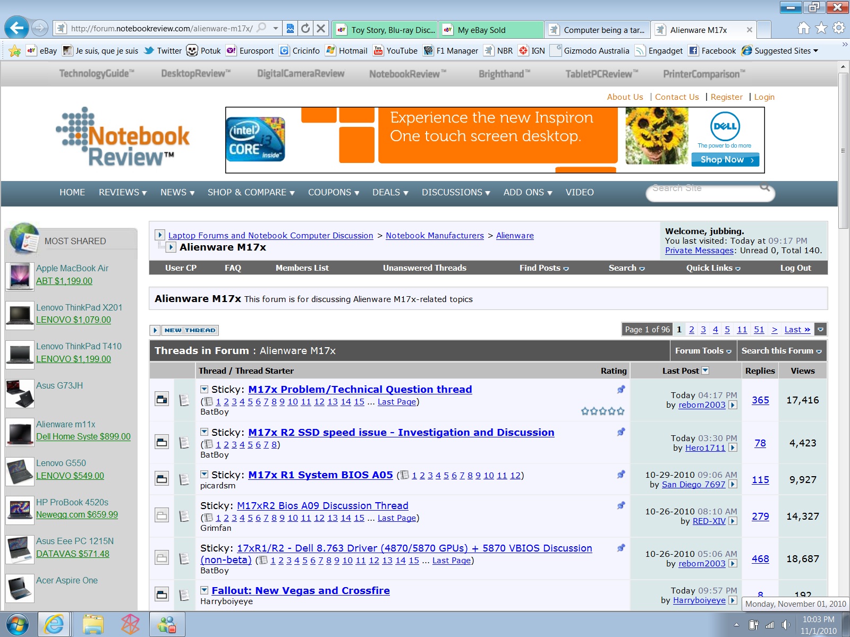Viewport: 850px width, 637px height.
Task: Click the site search magnifier icon
Action: (764, 187)
